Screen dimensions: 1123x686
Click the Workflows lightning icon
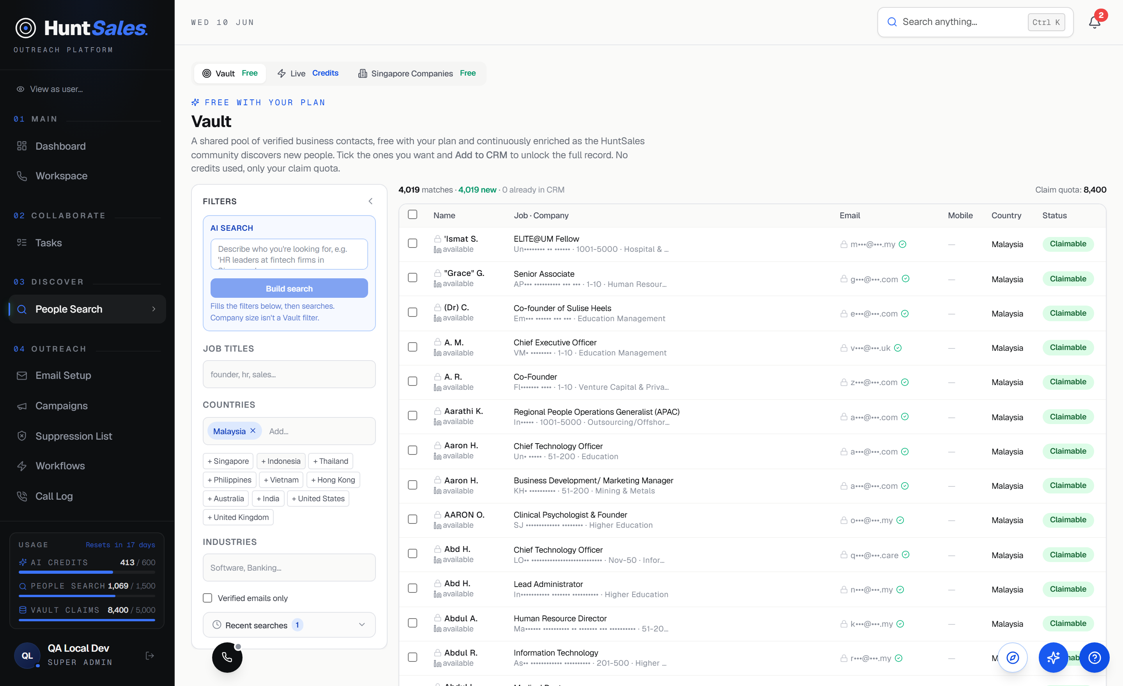click(x=22, y=465)
